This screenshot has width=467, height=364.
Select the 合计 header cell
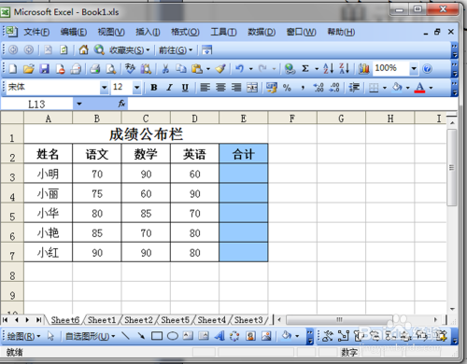(x=244, y=154)
